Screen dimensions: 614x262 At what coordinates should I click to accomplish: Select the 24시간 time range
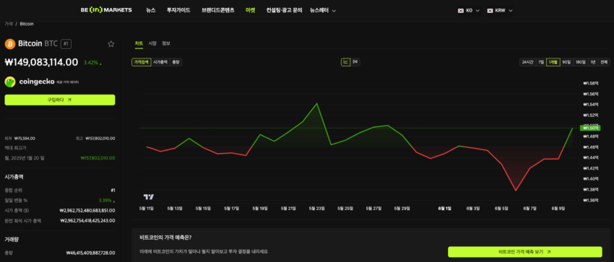pyautogui.click(x=527, y=62)
